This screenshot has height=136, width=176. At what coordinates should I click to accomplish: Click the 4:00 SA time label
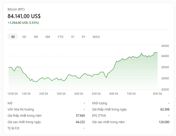pyautogui.click(x=79, y=94)
